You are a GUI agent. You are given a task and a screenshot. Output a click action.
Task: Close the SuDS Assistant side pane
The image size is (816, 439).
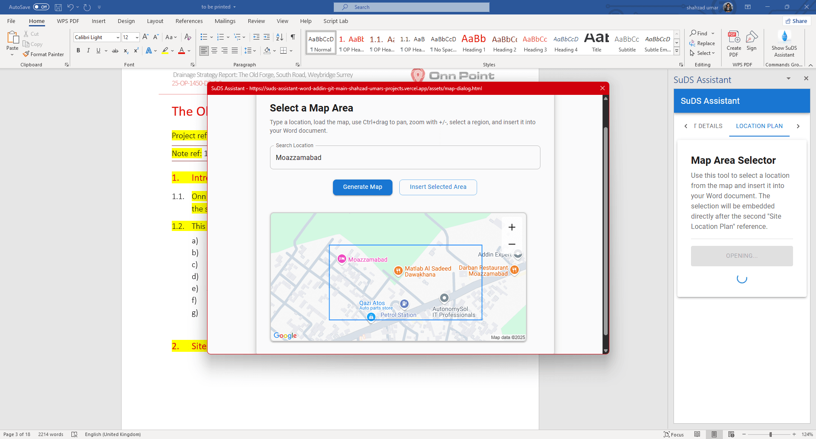806,78
